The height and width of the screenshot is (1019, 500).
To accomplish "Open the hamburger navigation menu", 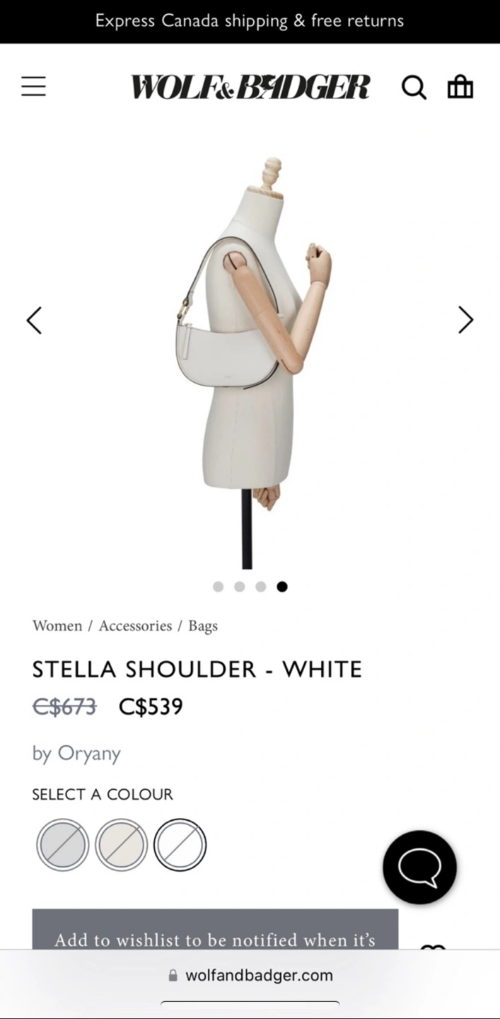I will (x=33, y=87).
